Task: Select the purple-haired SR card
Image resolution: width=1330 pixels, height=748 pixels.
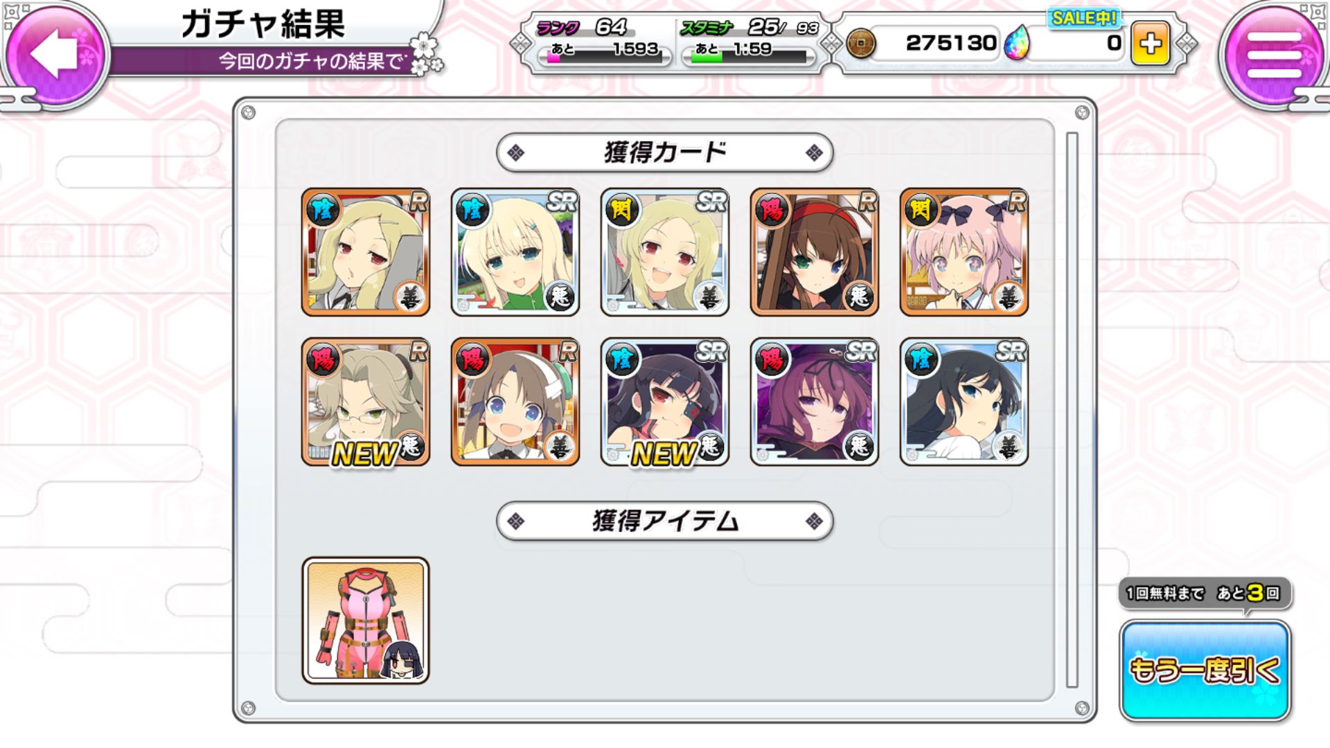Action: [815, 402]
